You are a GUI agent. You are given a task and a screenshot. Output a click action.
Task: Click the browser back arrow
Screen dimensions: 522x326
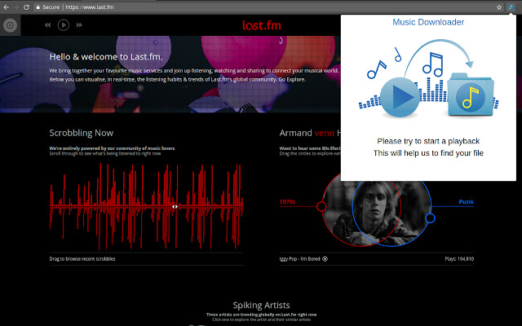pyautogui.click(x=6, y=7)
